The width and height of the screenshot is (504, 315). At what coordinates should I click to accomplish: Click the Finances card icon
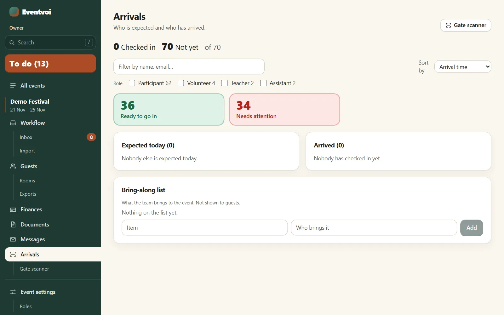click(x=13, y=209)
